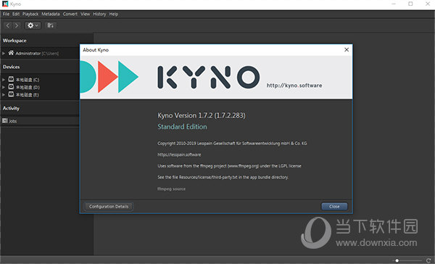This screenshot has width=435, height=264.
Task: Click the Kyno app icon in title bar
Action: click(x=5, y=4)
